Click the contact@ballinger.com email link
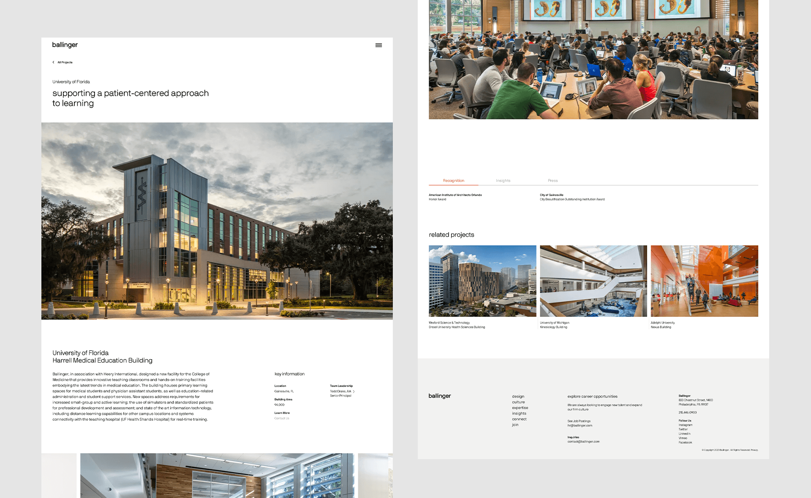 [x=583, y=441]
